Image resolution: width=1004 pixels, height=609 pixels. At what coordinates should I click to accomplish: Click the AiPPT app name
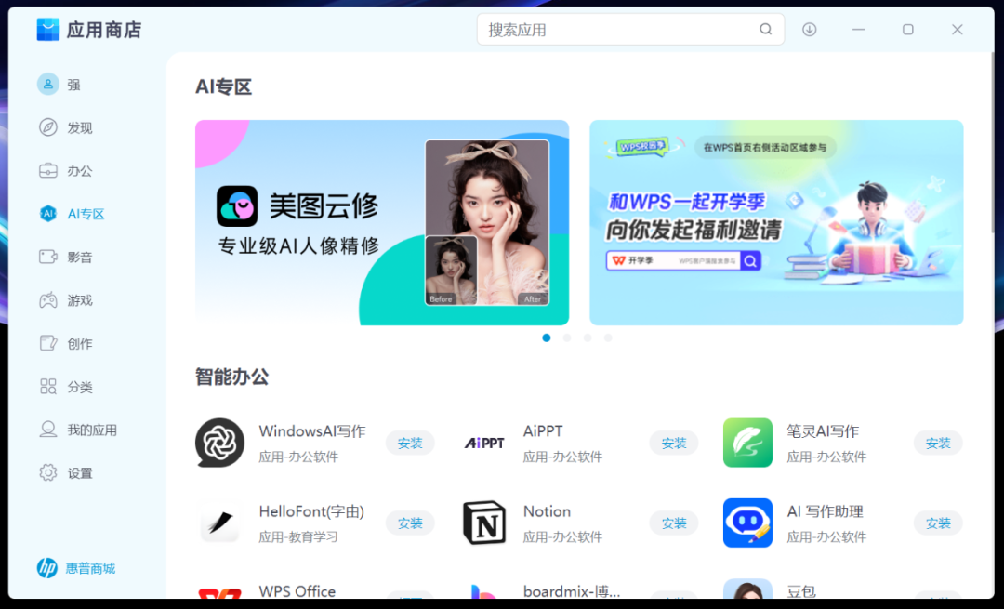pyautogui.click(x=543, y=431)
